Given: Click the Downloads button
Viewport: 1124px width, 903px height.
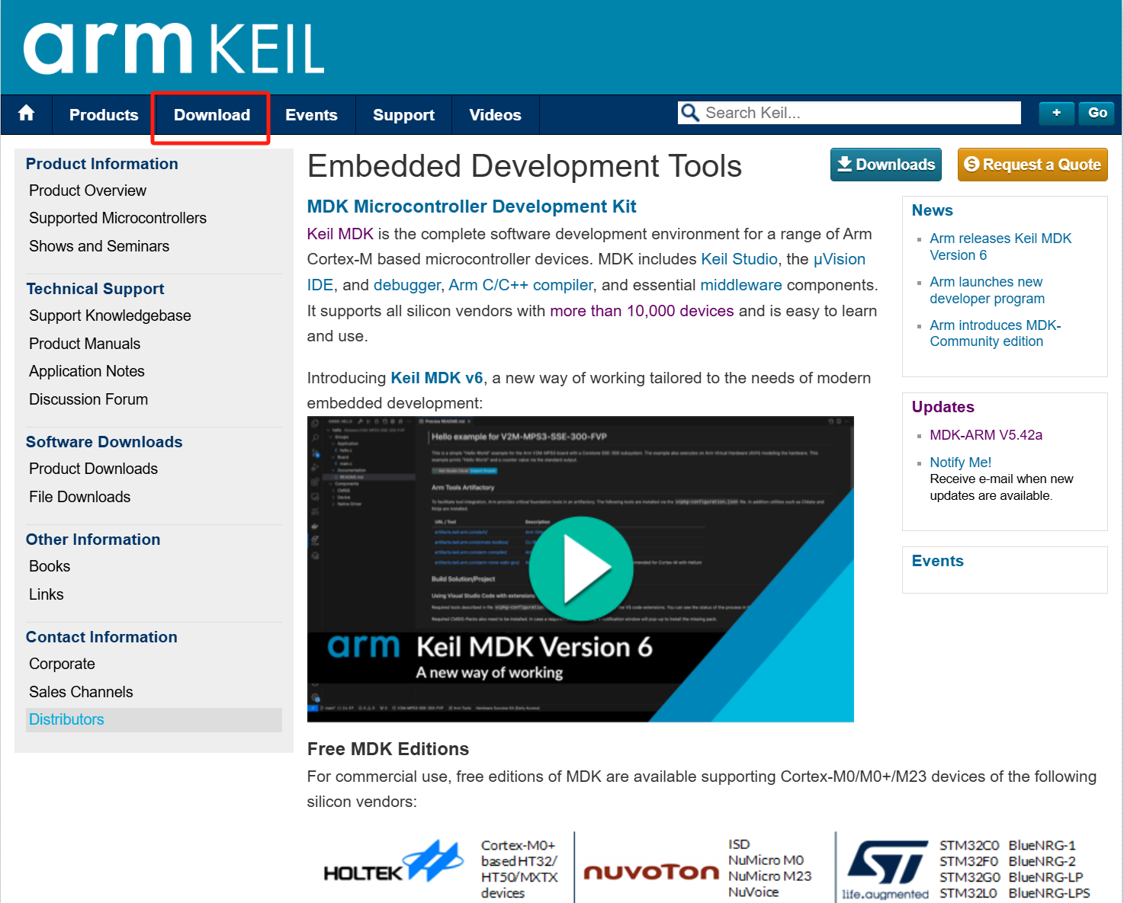Looking at the screenshot, I should [886, 165].
